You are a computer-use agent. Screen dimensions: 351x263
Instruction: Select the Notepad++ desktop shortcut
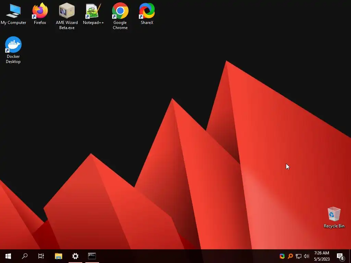tap(93, 14)
